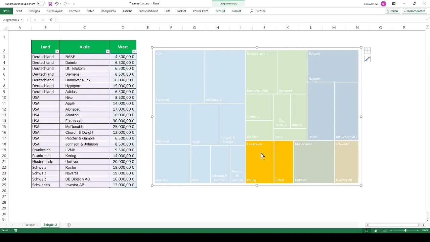Click the Enter checkmark formula bar icon
Viewport: 430px width, 242px height.
tap(43, 20)
